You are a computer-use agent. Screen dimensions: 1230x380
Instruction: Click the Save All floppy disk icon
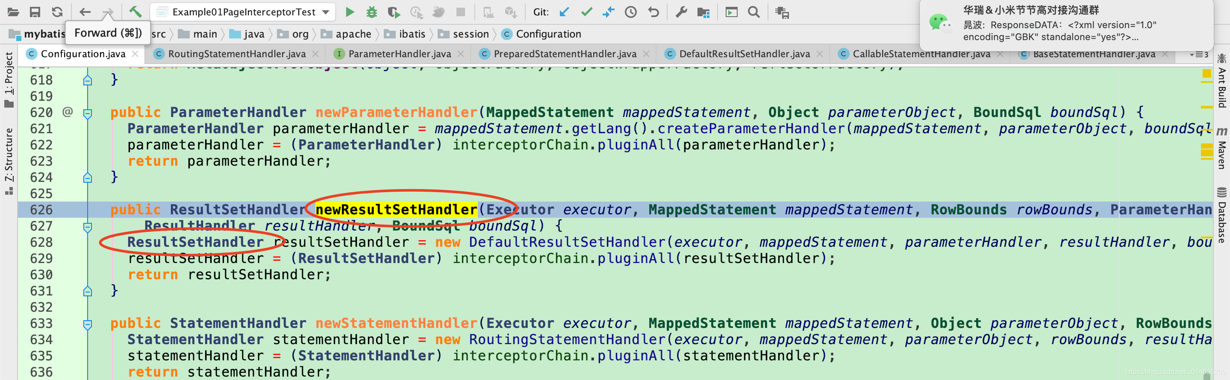(x=35, y=12)
